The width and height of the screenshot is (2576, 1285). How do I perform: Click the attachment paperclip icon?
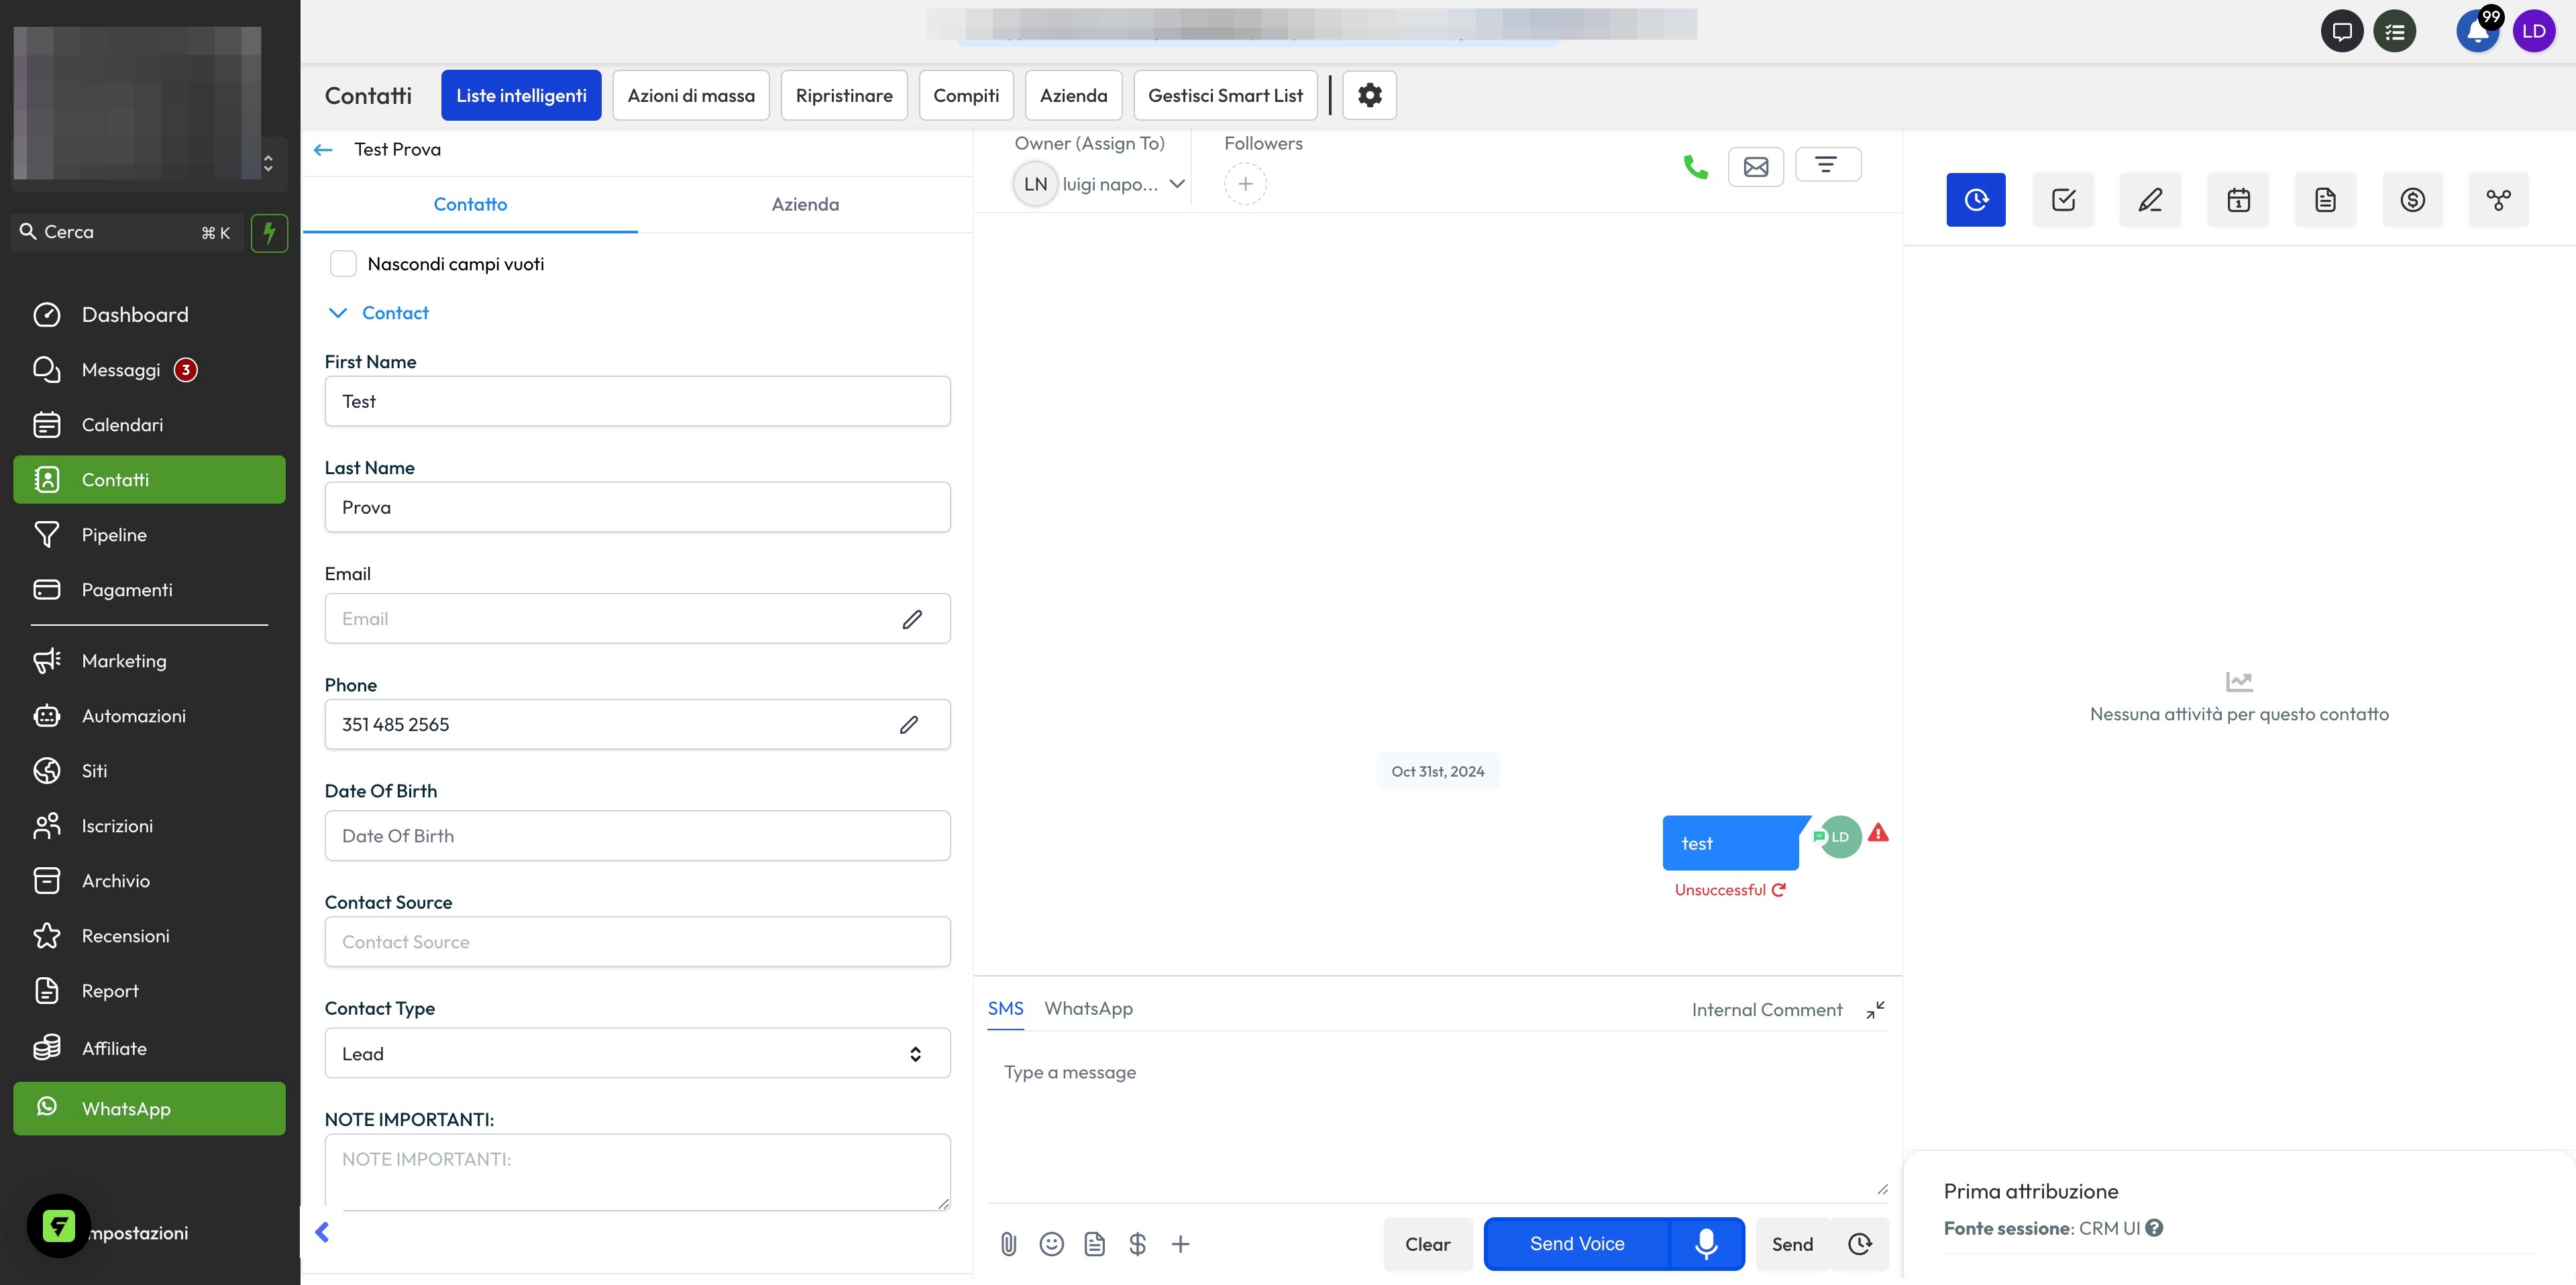pos(1008,1243)
